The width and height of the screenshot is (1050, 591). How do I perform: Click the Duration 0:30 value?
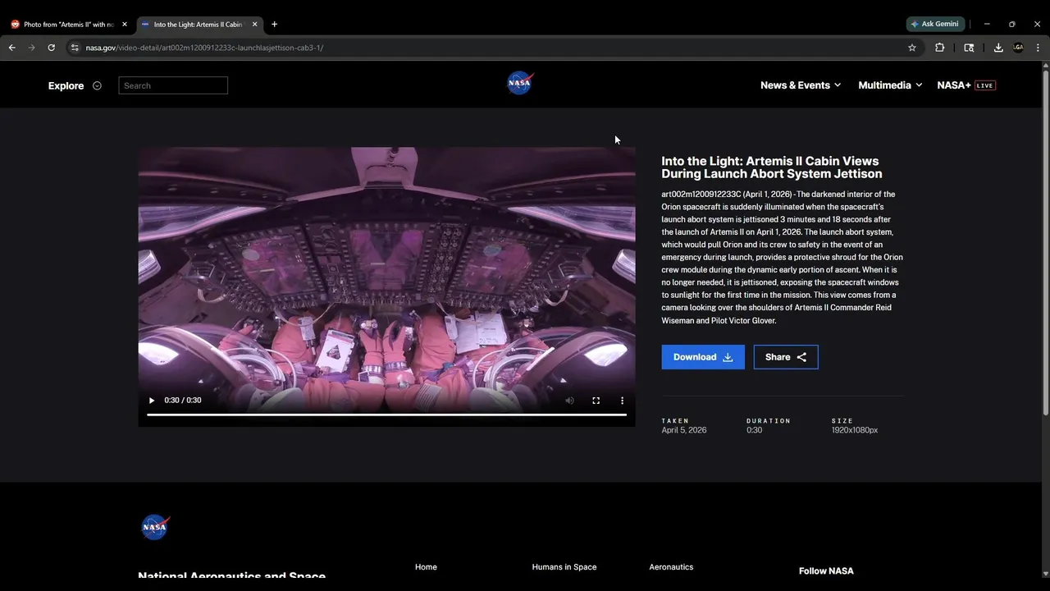[754, 430]
